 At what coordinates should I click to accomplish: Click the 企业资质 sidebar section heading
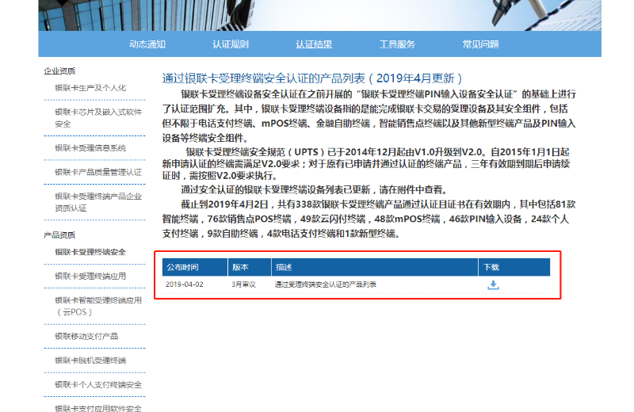coord(59,71)
